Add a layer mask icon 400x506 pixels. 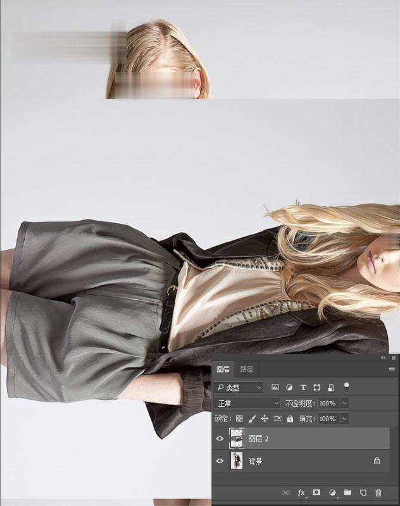(x=316, y=492)
